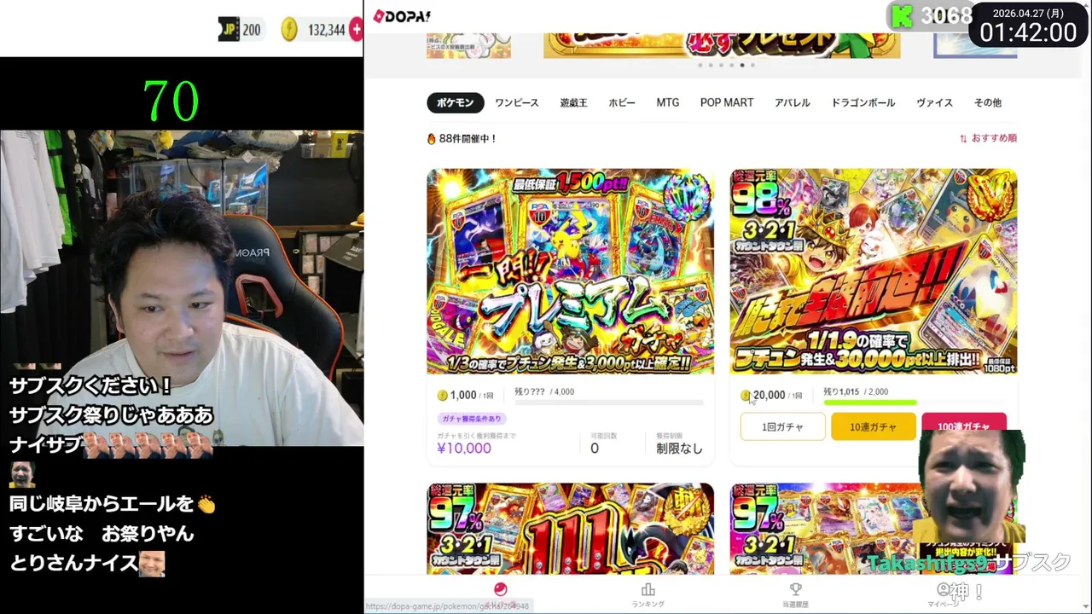
Task: Switch to the ドラゴンボール category tab
Action: pos(863,102)
